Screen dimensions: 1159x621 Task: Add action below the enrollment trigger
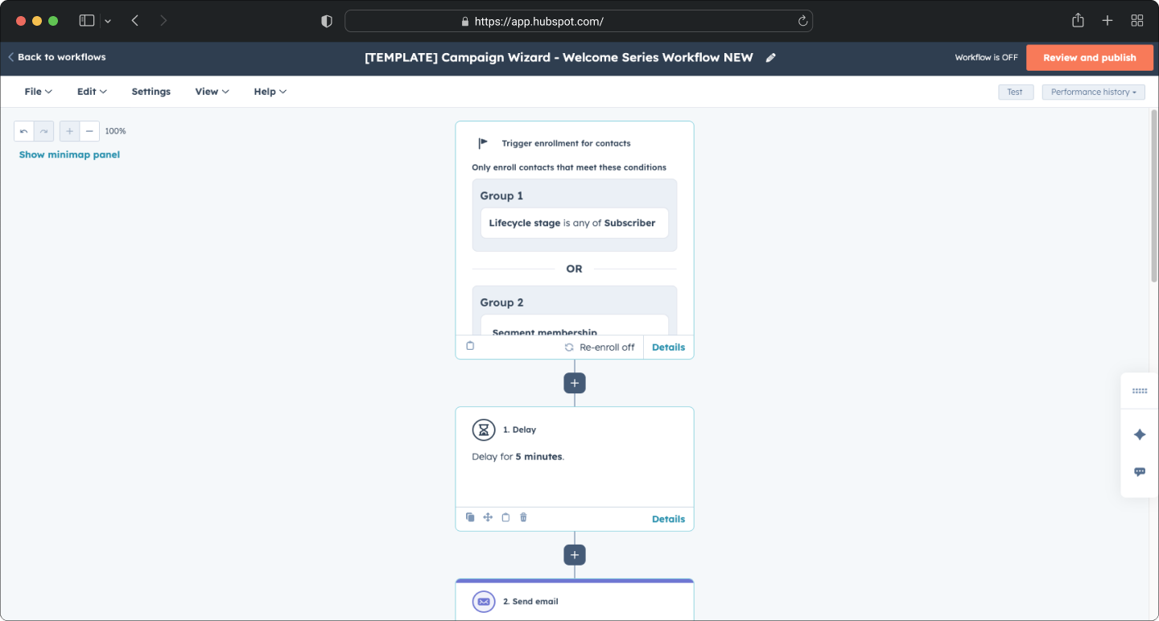(574, 384)
